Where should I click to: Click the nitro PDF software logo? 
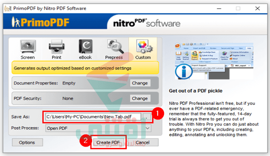point(147,23)
